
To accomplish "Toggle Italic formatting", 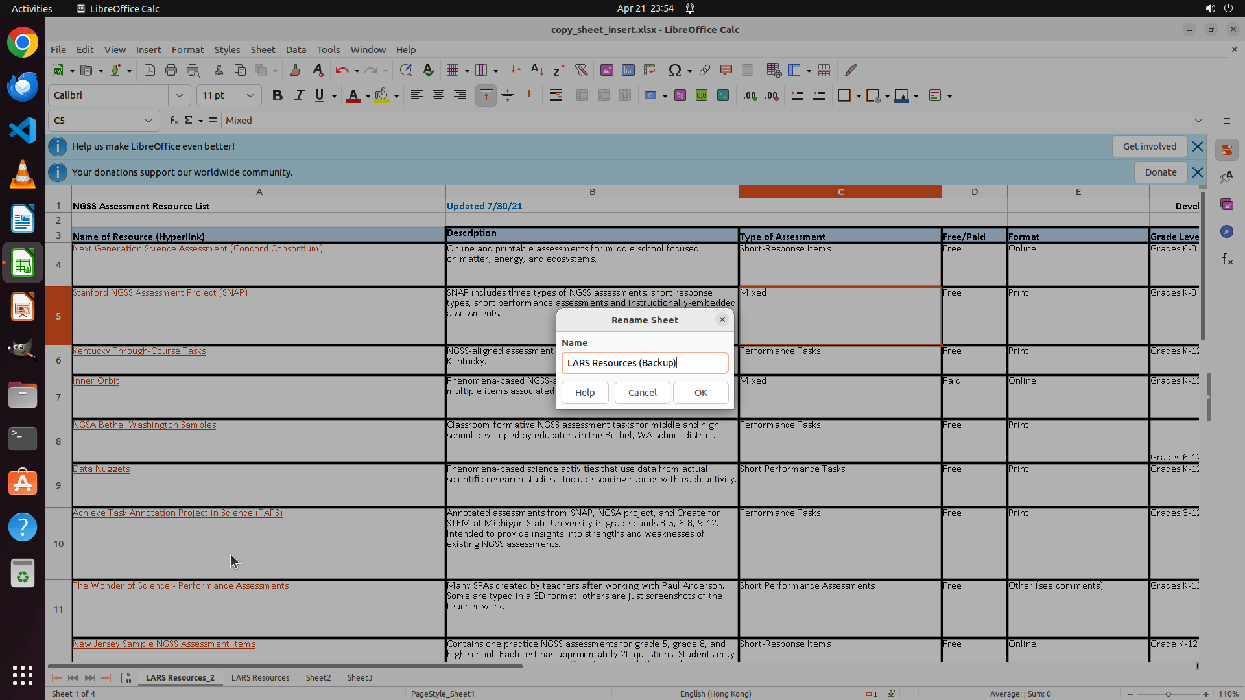I will 299,95.
